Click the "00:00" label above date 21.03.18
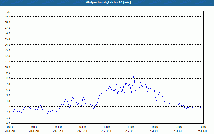 203,127
